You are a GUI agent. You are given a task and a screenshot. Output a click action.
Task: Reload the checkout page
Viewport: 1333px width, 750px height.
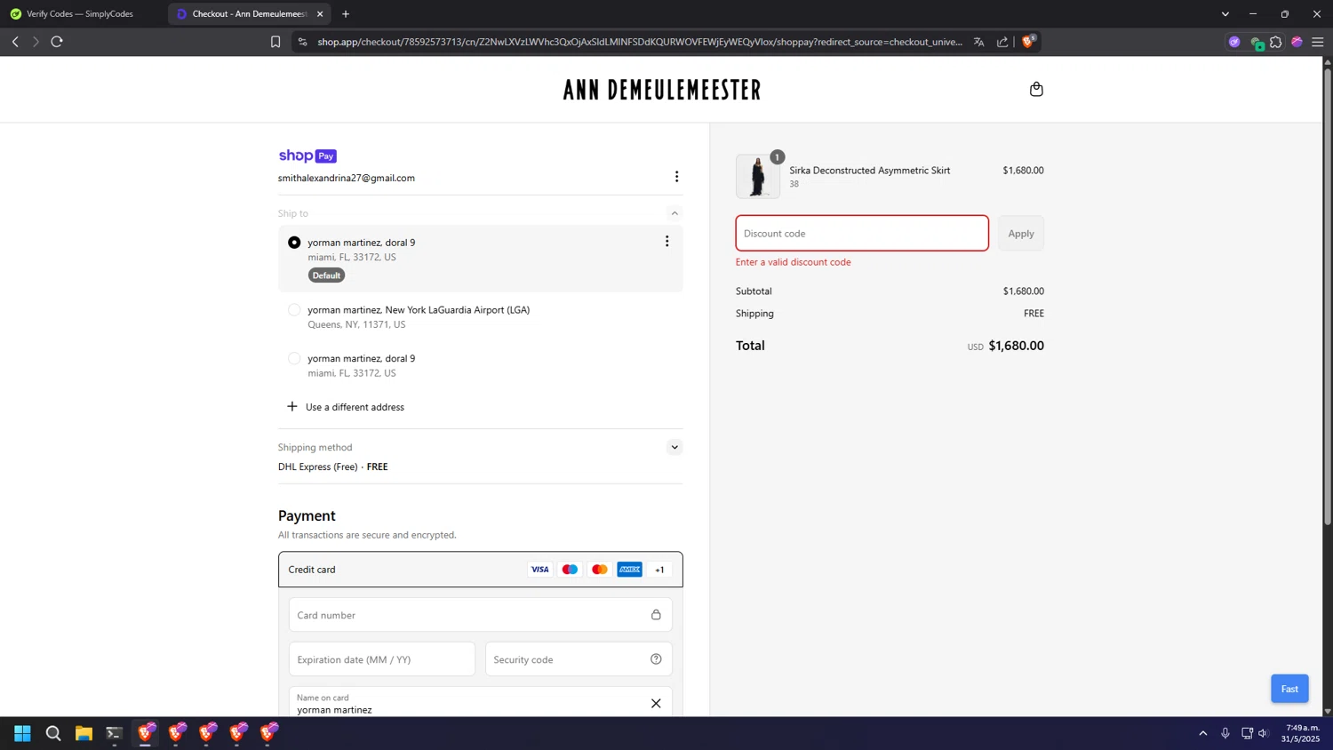click(57, 42)
